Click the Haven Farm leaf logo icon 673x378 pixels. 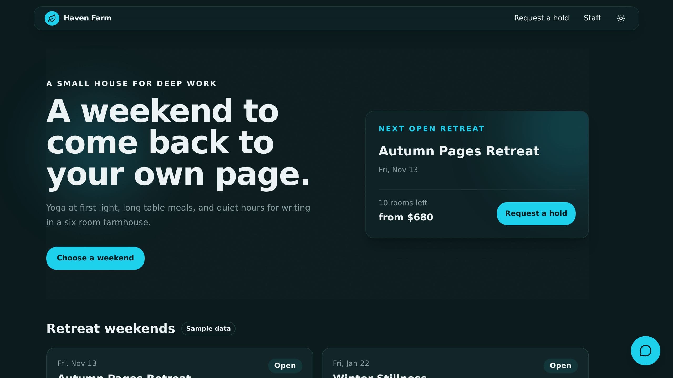point(52,18)
